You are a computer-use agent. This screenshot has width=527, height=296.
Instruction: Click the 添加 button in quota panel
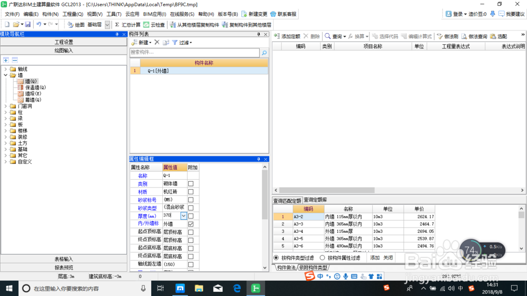(375, 258)
